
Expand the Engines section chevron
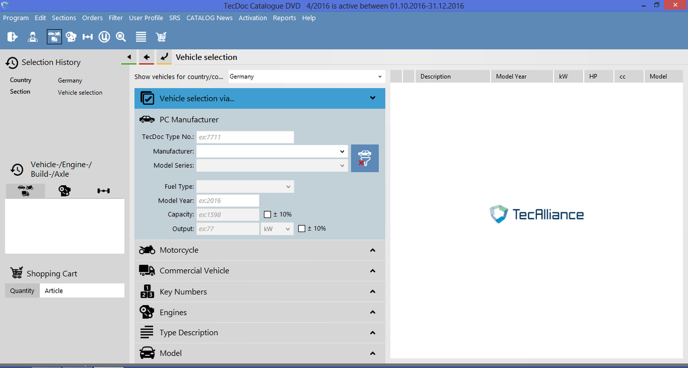pyautogui.click(x=372, y=312)
